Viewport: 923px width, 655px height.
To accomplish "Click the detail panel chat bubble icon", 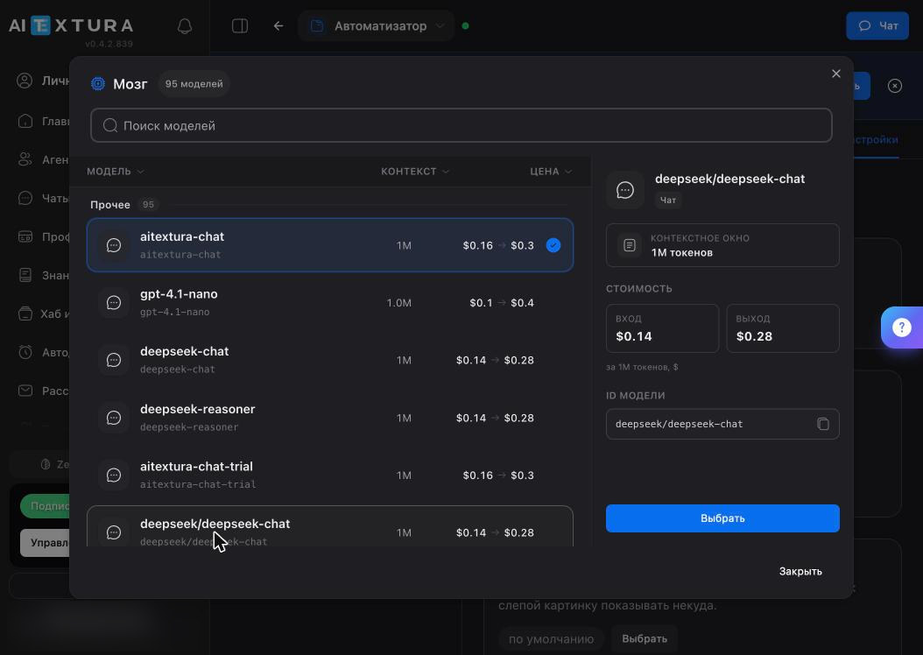I will click(624, 189).
